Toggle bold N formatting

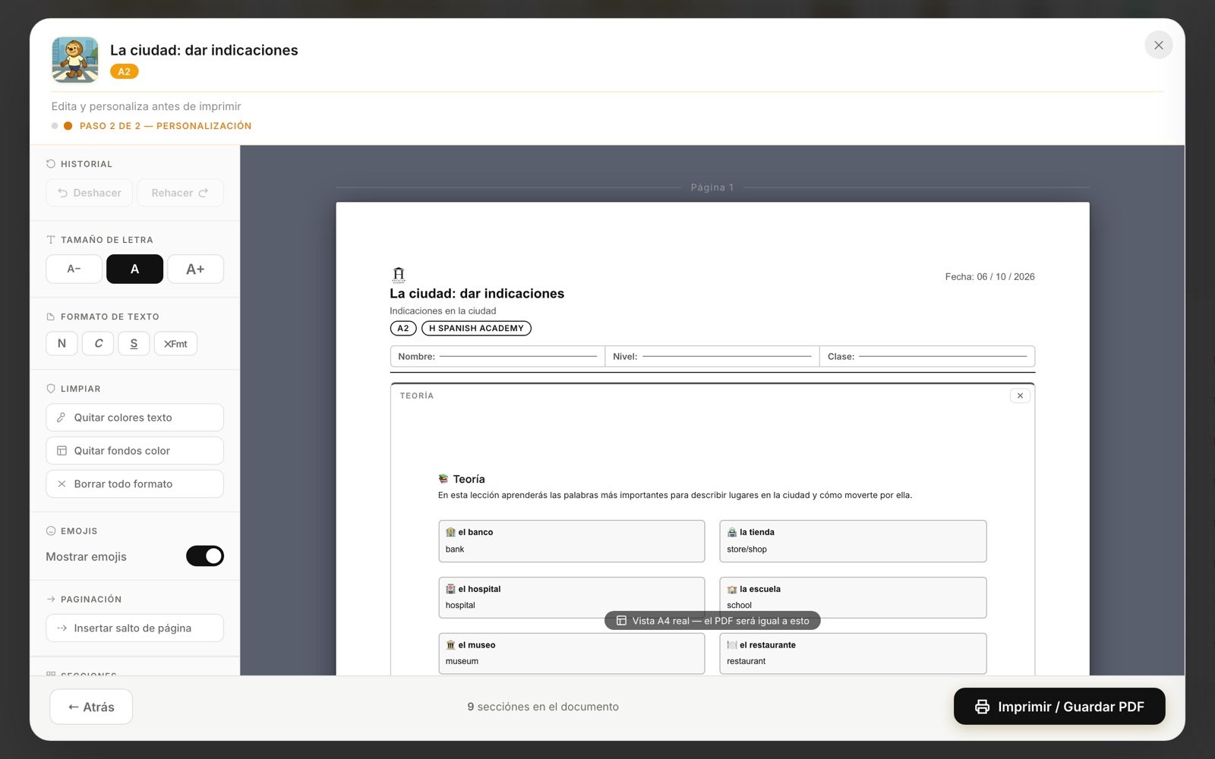tap(62, 344)
